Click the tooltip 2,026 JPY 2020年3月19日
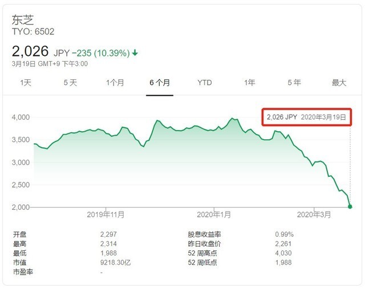This screenshot has height=288, width=365. click(x=307, y=117)
